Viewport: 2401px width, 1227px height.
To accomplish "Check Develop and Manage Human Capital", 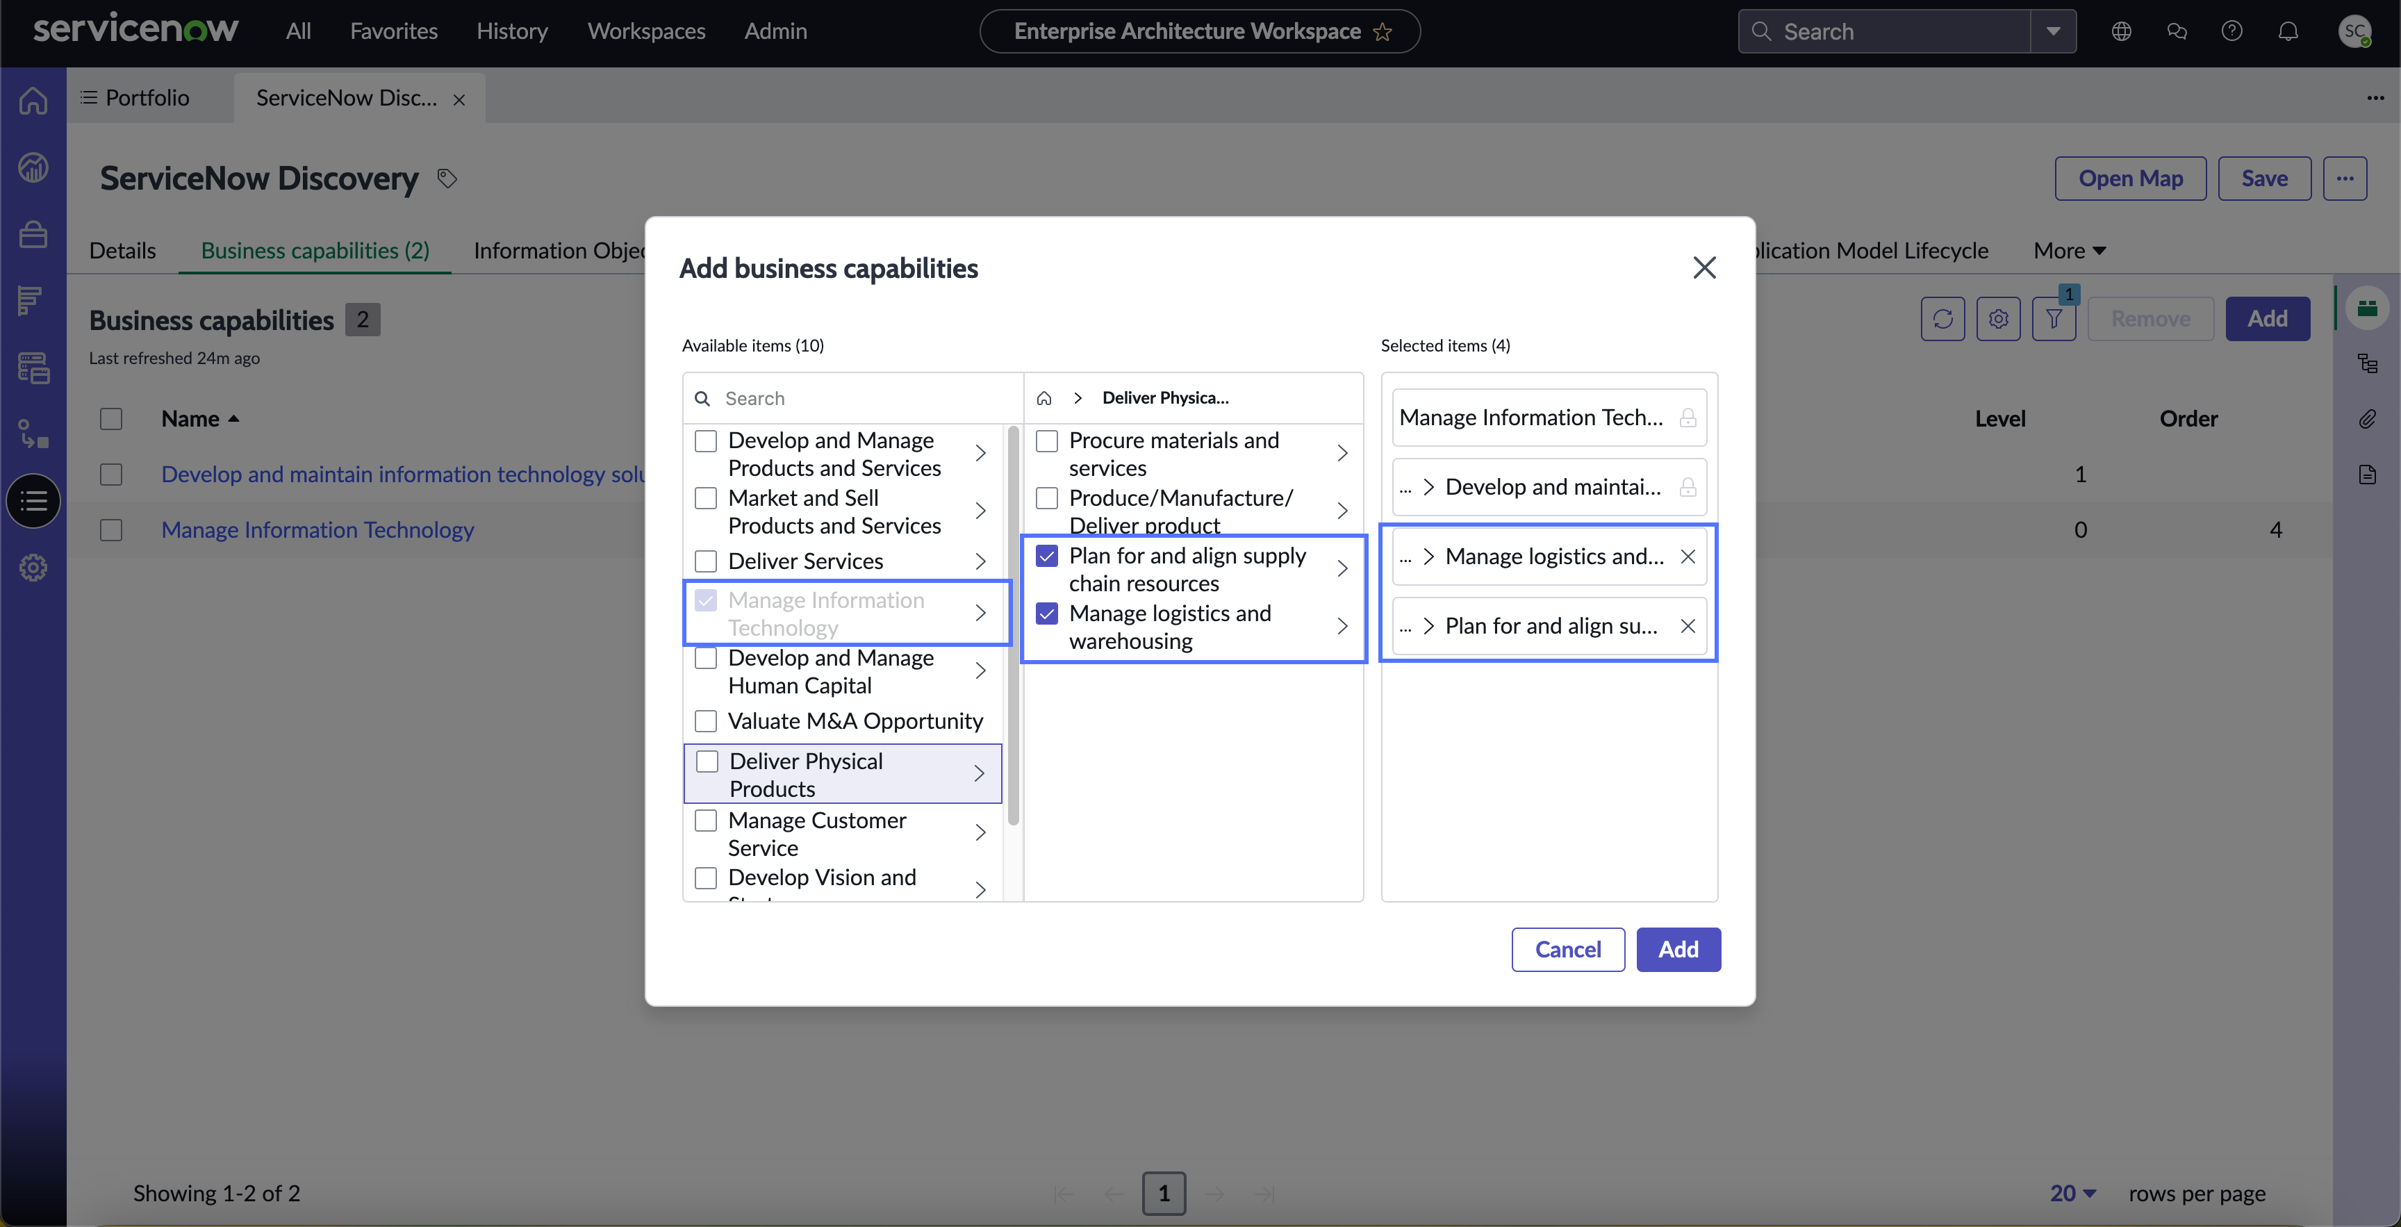I will (706, 658).
